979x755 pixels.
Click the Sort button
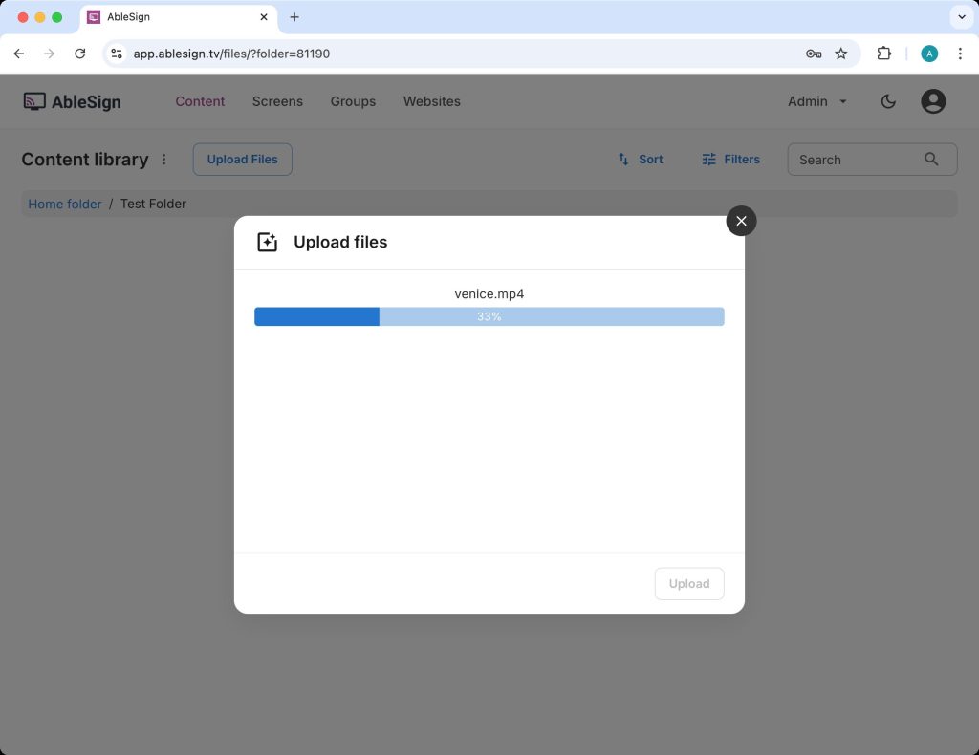pyautogui.click(x=641, y=159)
